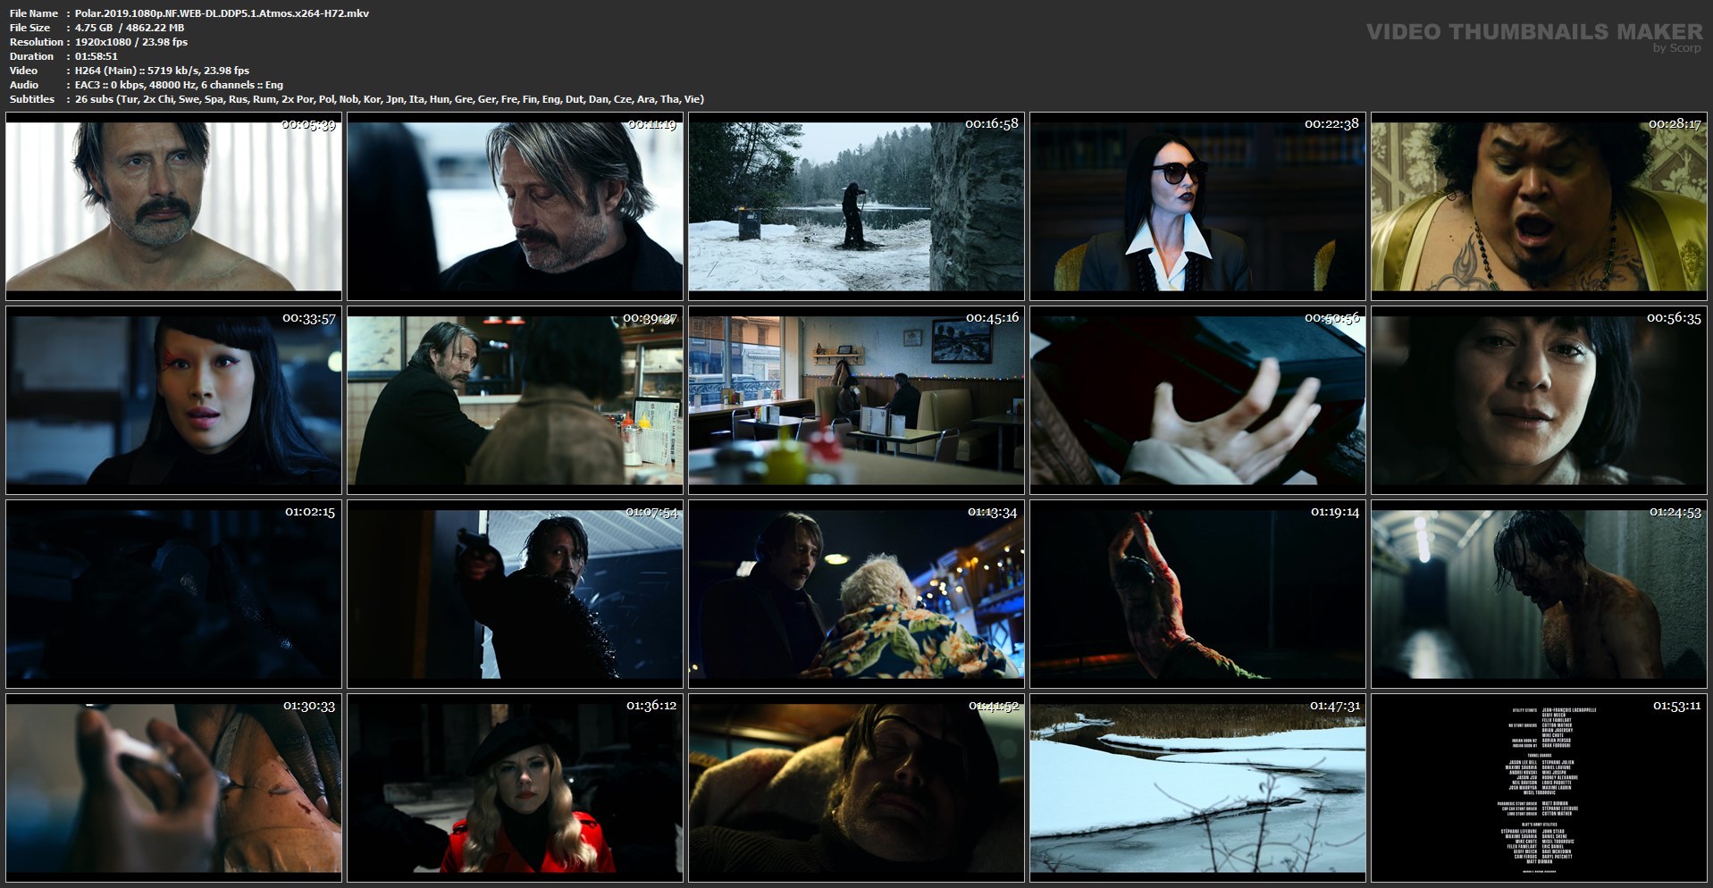Click the Video label
The image size is (1713, 888).
[24, 71]
